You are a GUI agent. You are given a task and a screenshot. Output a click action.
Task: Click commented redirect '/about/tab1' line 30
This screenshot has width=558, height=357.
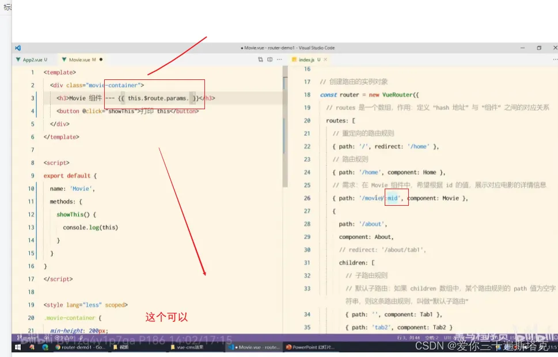click(382, 249)
